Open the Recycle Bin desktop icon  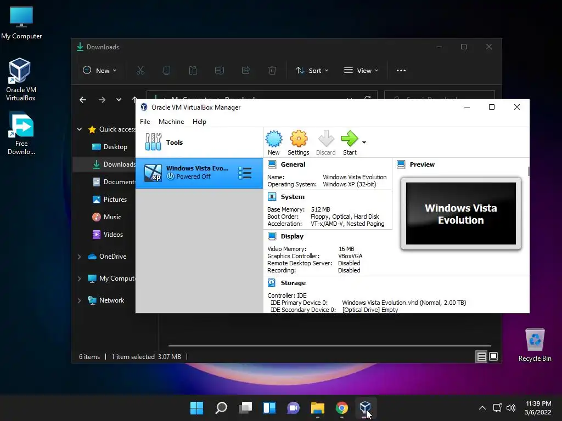pos(535,345)
